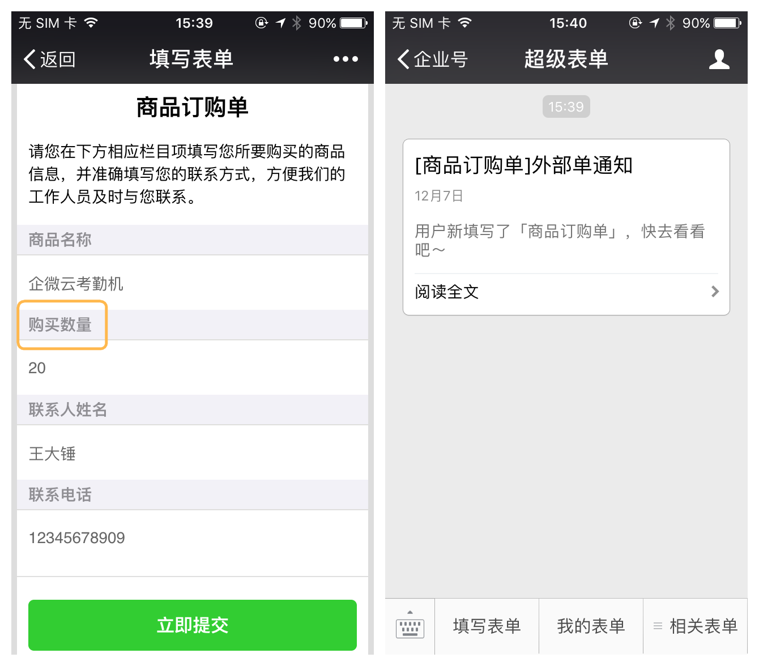Edit the 商品名称 field 企微云考勤机

(193, 283)
